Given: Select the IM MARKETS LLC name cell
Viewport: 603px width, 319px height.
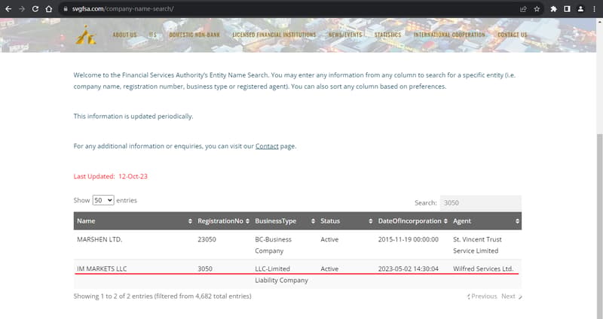Looking at the screenshot, I should click(102, 269).
